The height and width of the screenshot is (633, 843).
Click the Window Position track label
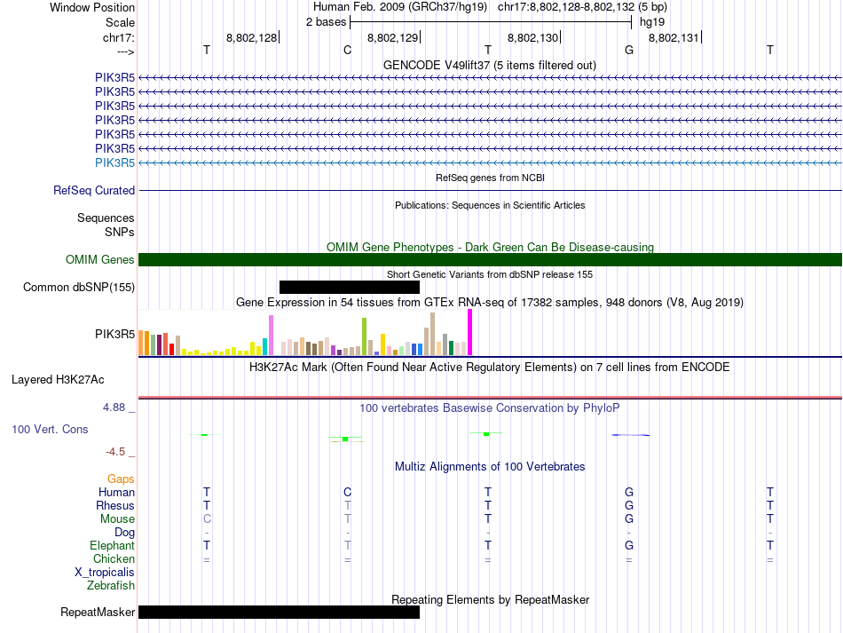point(92,7)
